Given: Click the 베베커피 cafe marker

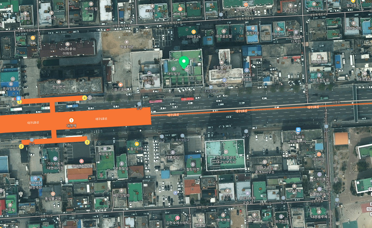Looking at the screenshot, I should point(180,9).
